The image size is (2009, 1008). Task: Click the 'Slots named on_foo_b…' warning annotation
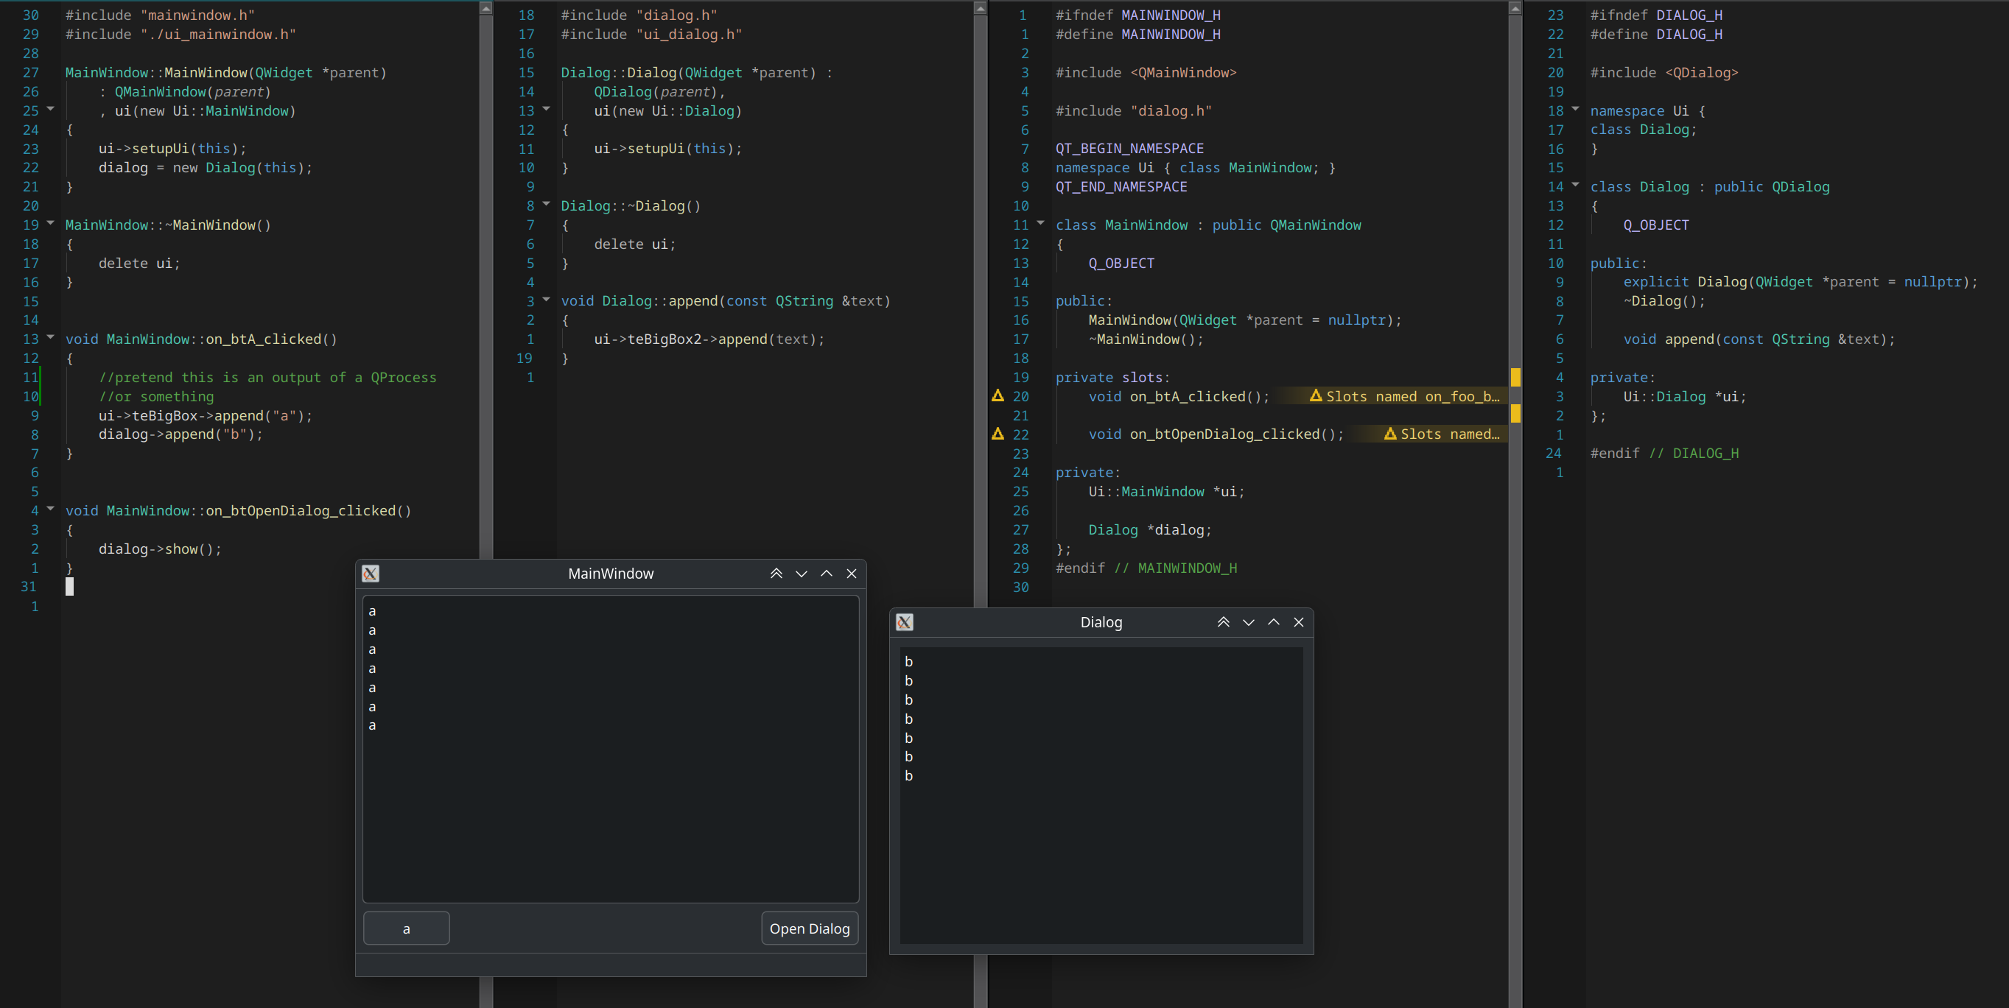(x=1405, y=396)
